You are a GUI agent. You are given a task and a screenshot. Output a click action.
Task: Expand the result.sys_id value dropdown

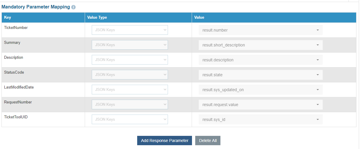coord(261,119)
